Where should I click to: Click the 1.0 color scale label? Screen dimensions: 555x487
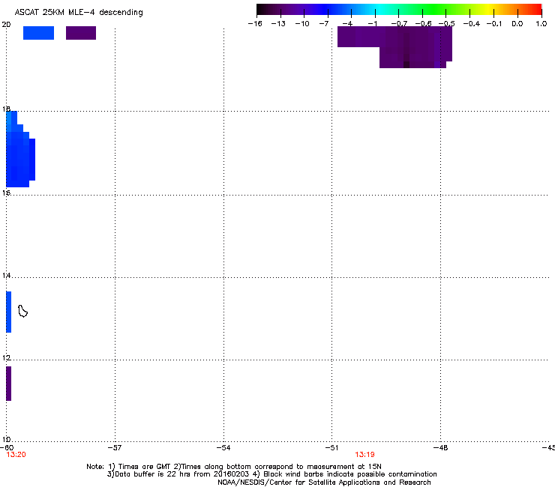click(541, 24)
